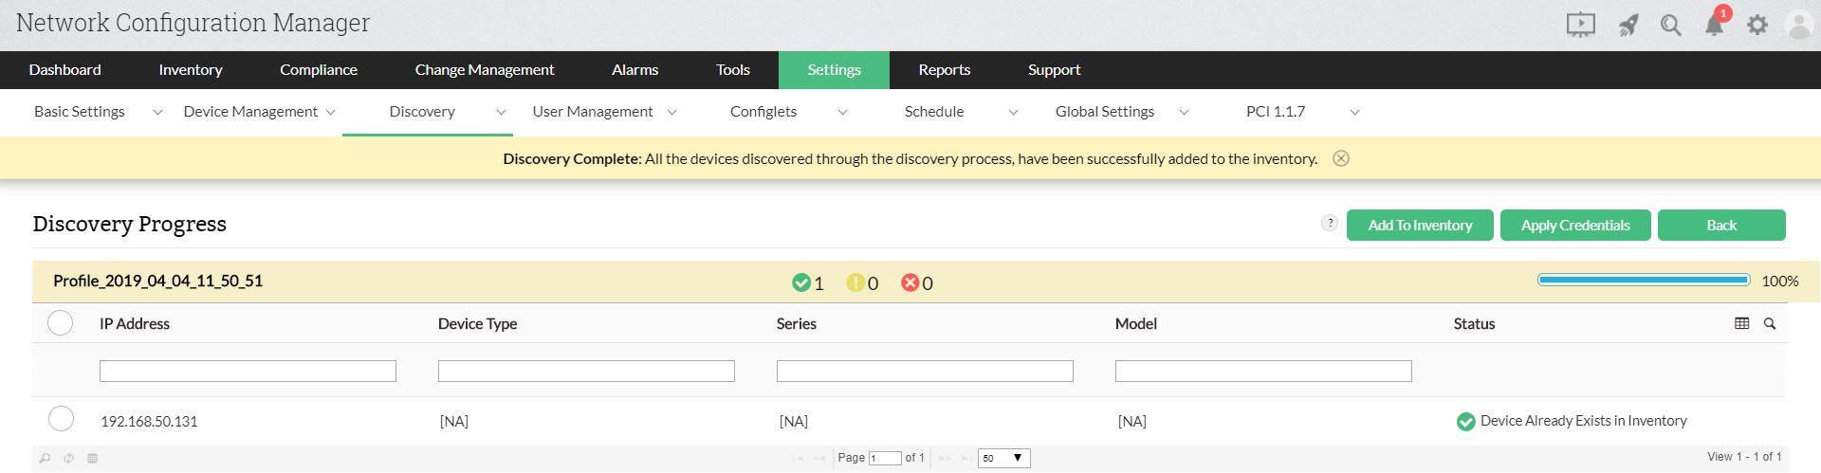1821x473 pixels.
Task: Click the Add To Inventory button
Action: [x=1420, y=225]
